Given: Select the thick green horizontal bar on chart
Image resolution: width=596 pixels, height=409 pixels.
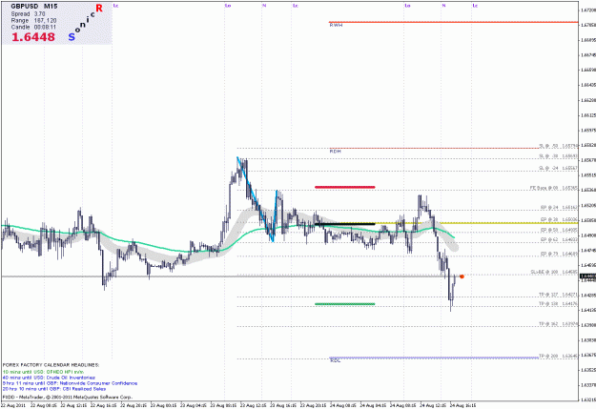Looking at the screenshot, I should click(x=345, y=304).
